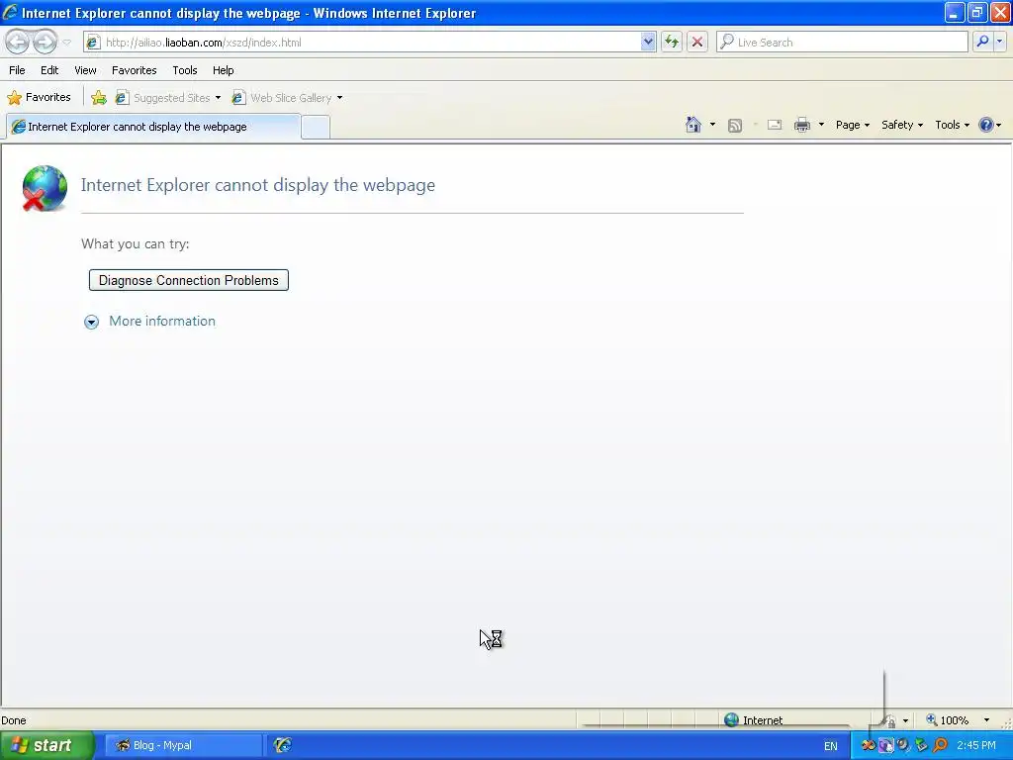This screenshot has width=1013, height=760.
Task: Click the purple shield tray icon
Action: tap(886, 745)
